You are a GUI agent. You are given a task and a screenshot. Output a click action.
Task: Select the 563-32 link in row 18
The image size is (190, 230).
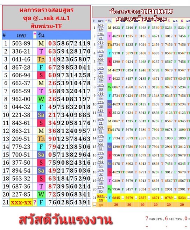tap(101, 172)
